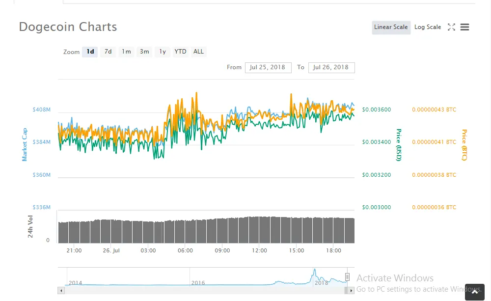The width and height of the screenshot is (491, 301).
Task: Set zoom to YTD
Action: point(180,52)
